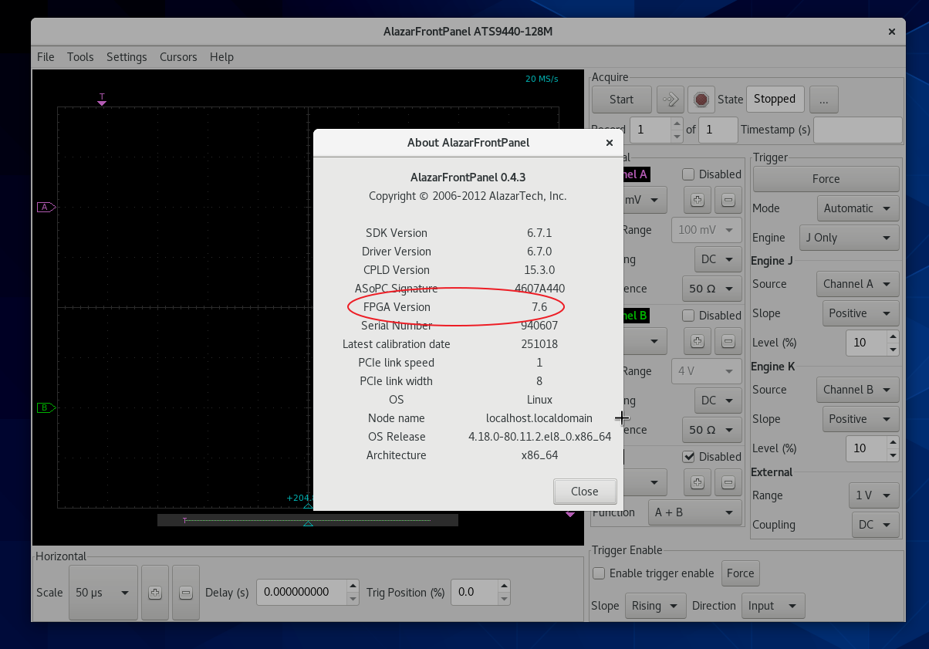Image resolution: width=929 pixels, height=649 pixels.
Task: Open the Settings menu
Action: pos(127,57)
